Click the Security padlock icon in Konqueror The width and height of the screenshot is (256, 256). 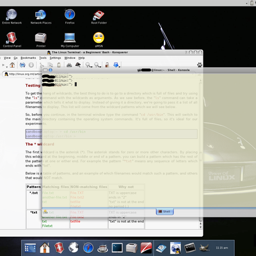click(x=107, y=65)
